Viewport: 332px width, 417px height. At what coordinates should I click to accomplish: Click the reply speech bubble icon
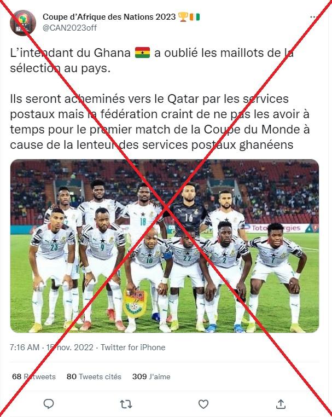[49, 404]
